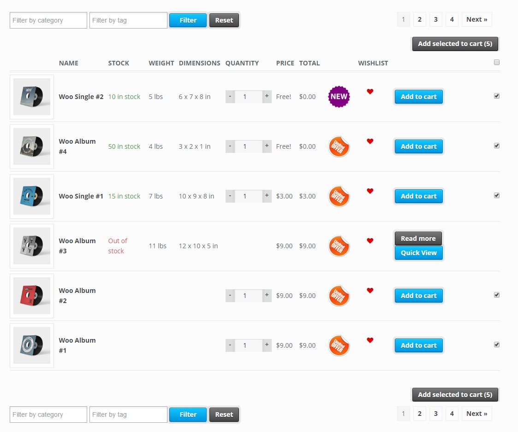This screenshot has height=432, width=518.
Task: Decrease quantity of Woo Album #4 with minus
Action: [x=230, y=146]
